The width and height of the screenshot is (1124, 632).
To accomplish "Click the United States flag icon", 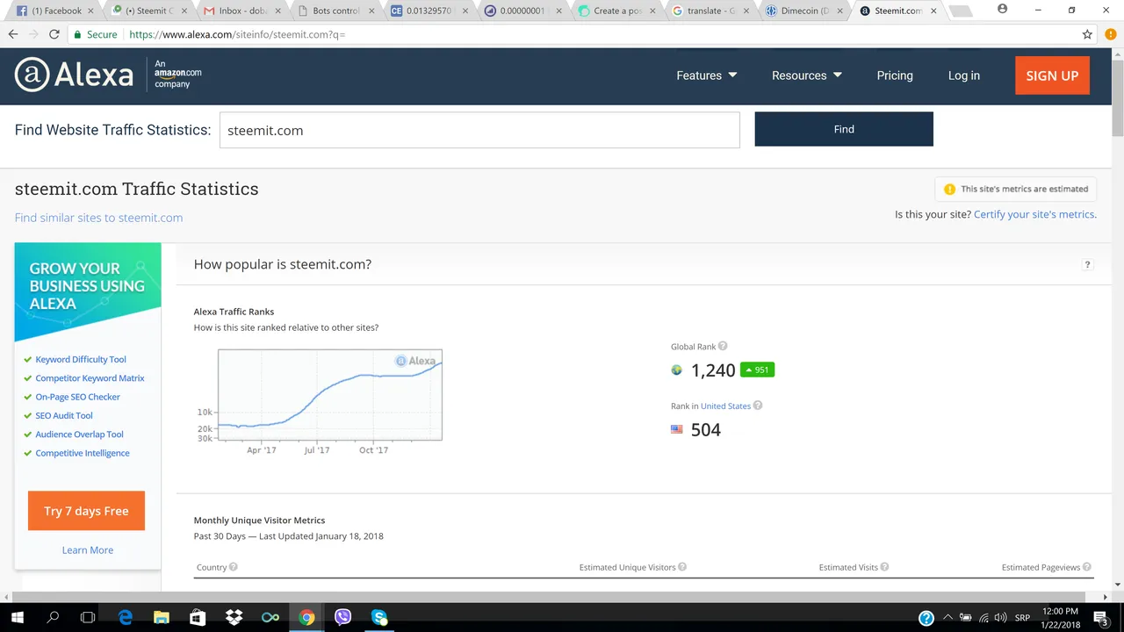I will [676, 429].
